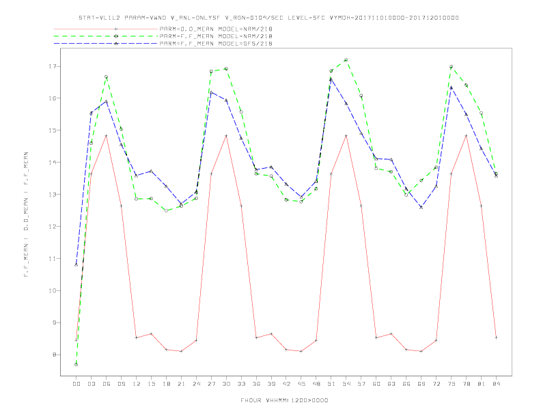Click the vertical y-axis title F.F_MEAN | O.O_MEAN | F.F_MEAN

point(26,214)
